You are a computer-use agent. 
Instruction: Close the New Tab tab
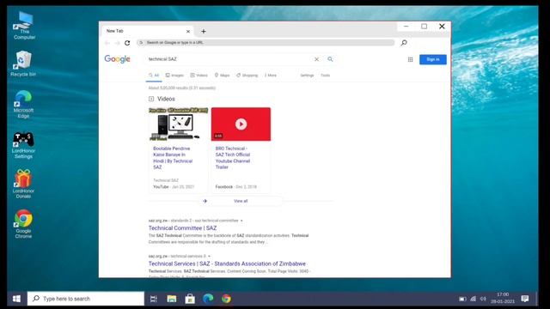coord(188,31)
